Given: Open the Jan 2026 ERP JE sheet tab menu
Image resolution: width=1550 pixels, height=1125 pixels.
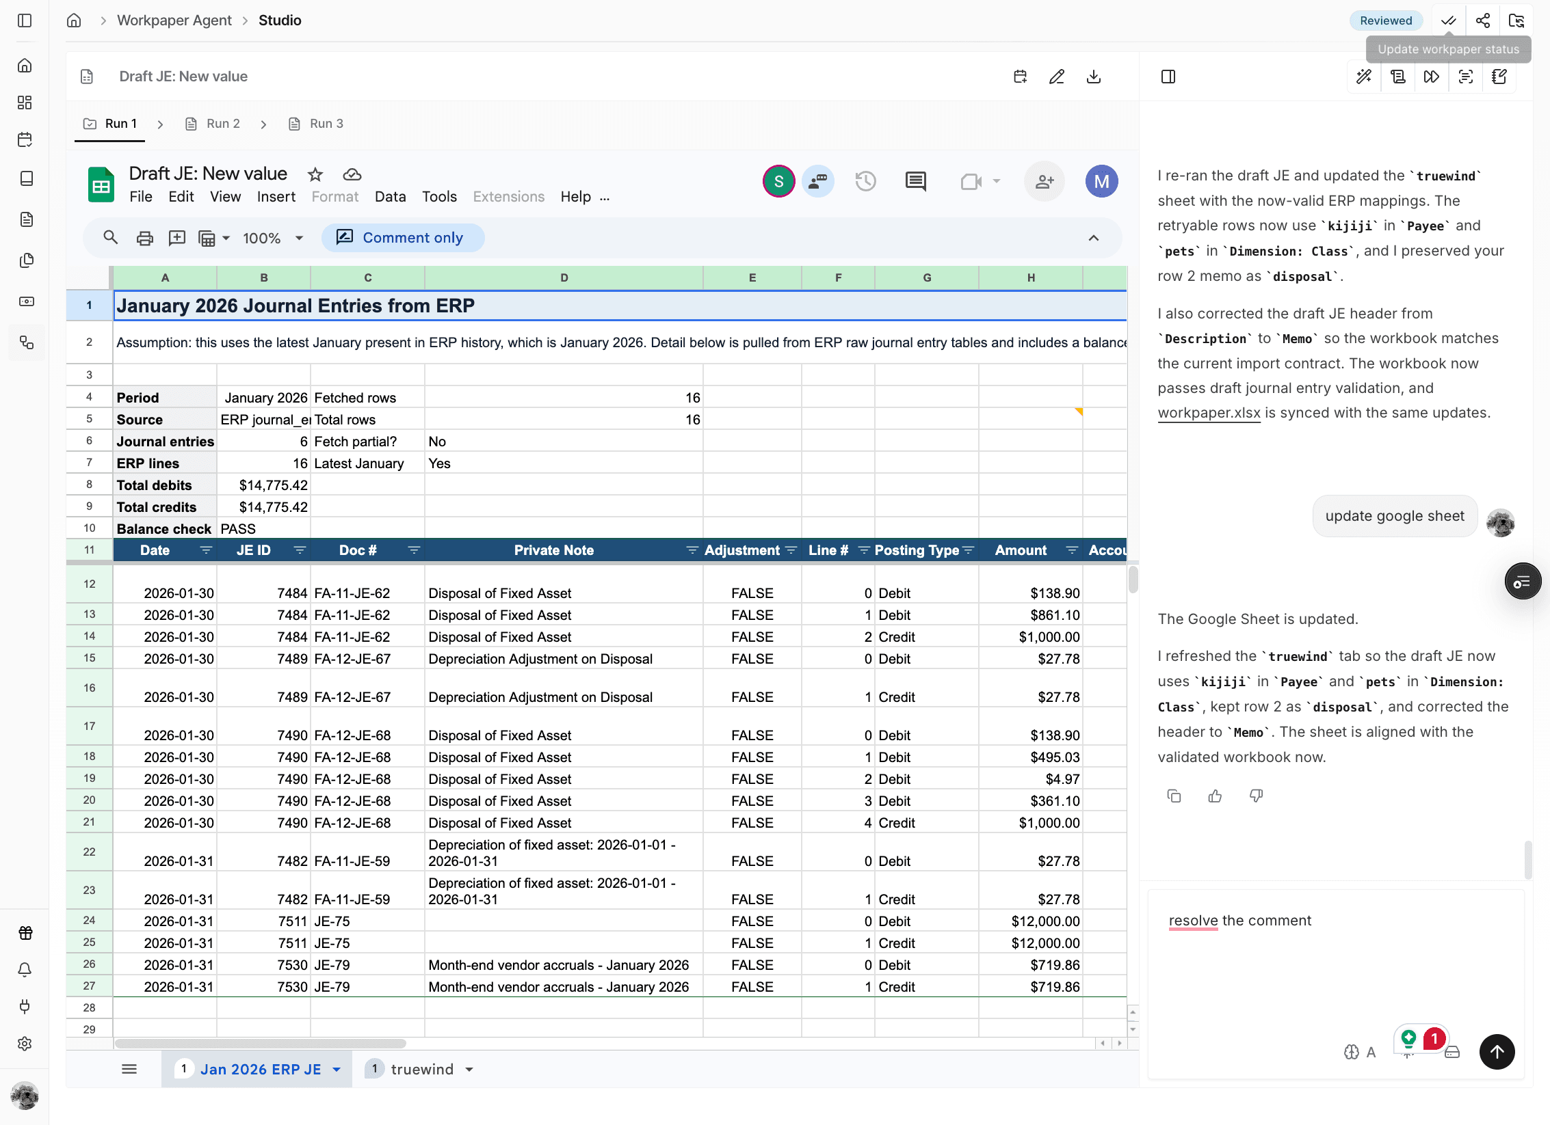Looking at the screenshot, I should tap(335, 1069).
